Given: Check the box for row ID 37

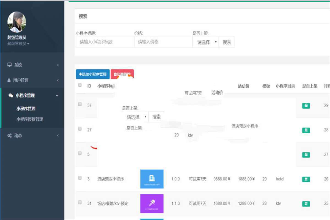Looking at the screenshot, I should (80, 104).
